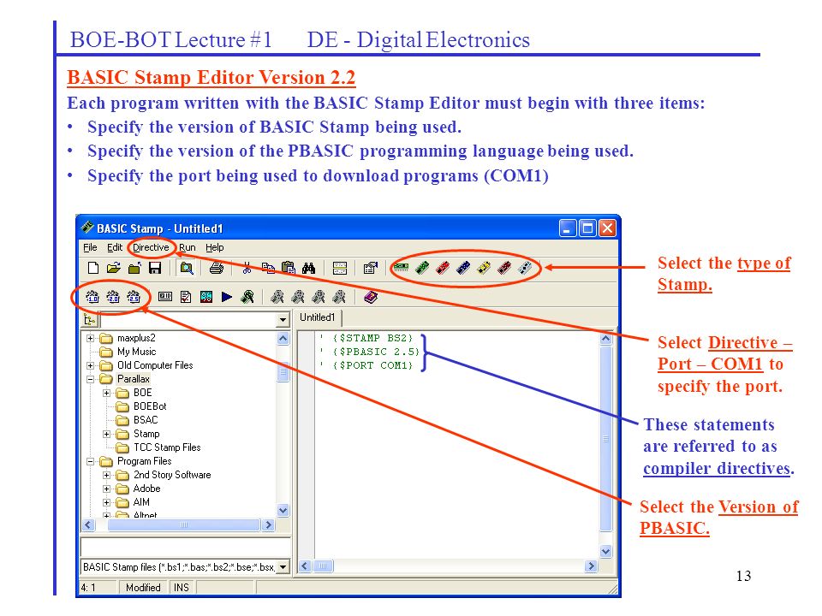Open the Edit menu

(x=114, y=247)
